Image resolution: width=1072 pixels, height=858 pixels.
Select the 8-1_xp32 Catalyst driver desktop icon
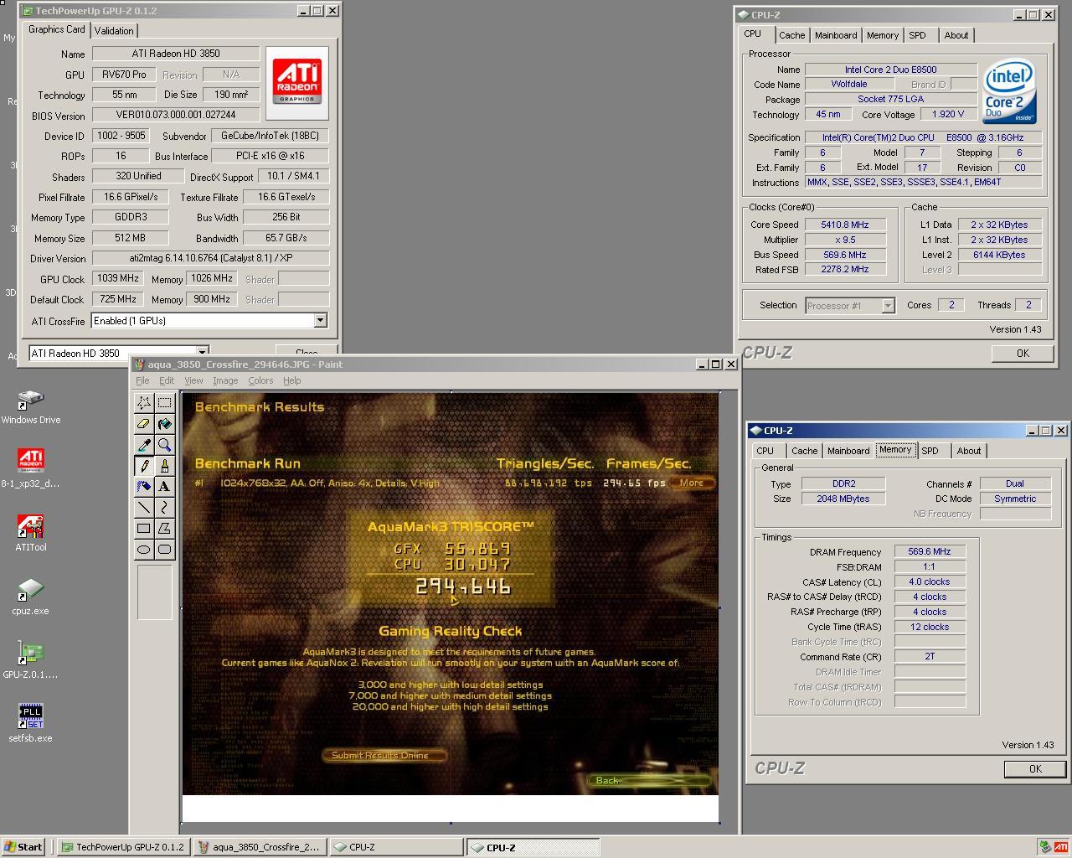[x=31, y=468]
